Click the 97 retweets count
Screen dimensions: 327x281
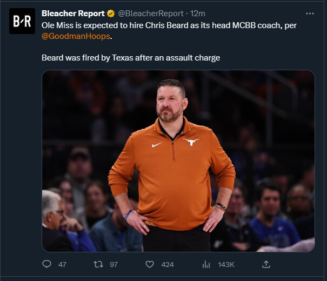tap(114, 264)
